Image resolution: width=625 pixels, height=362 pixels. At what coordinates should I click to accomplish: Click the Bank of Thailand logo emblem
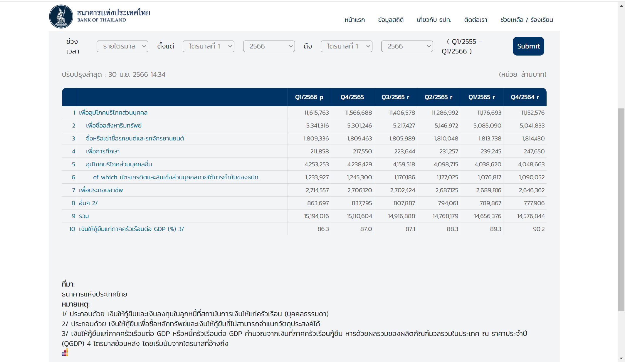tap(61, 16)
